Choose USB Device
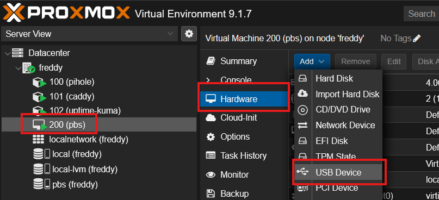Image resolution: width=439 pixels, height=200 pixels. 338,172
